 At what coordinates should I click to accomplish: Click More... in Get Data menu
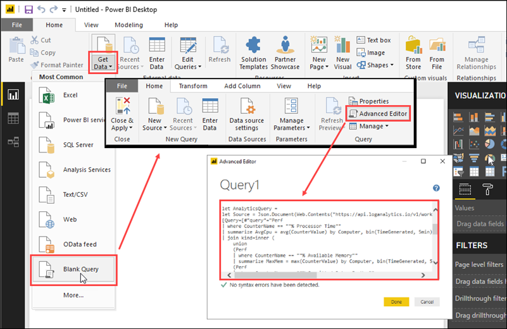pyautogui.click(x=73, y=295)
